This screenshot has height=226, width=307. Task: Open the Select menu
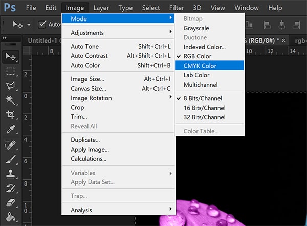click(151, 8)
